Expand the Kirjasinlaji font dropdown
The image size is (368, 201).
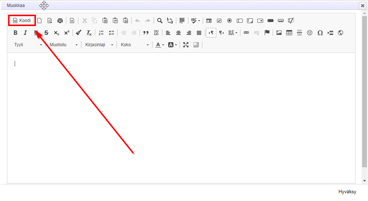(x=99, y=45)
